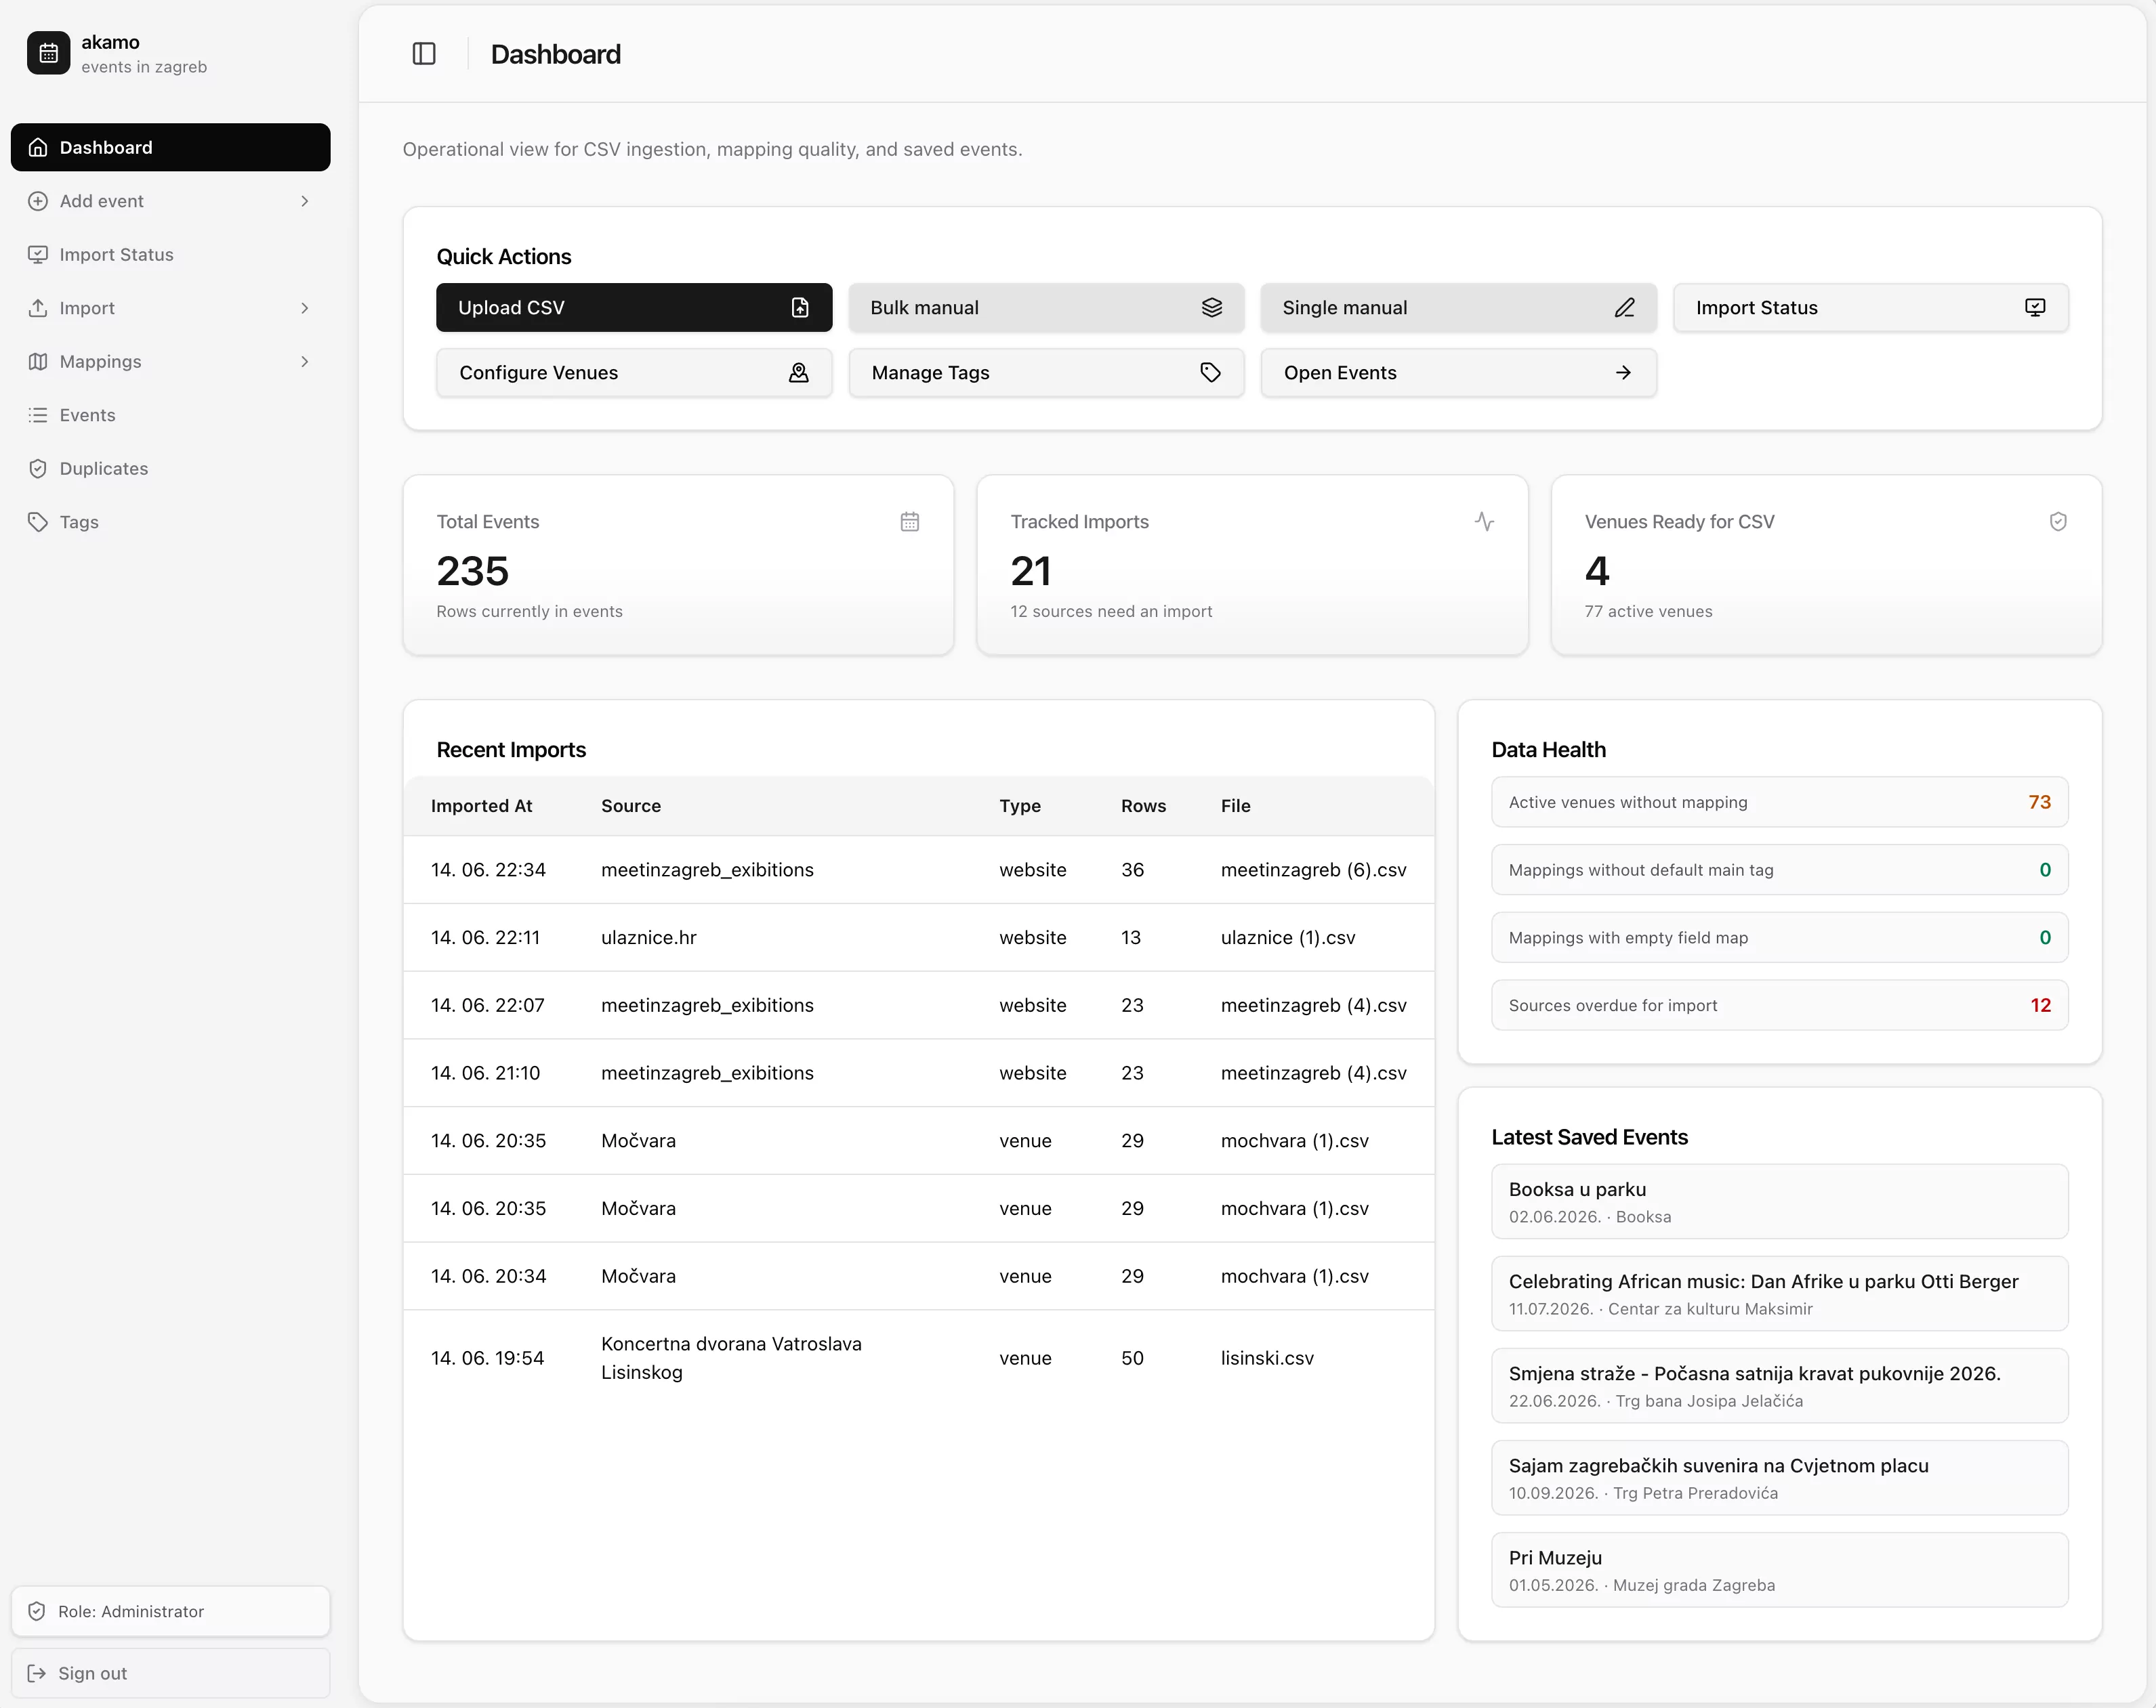The image size is (2156, 1708).
Task: Click the Sources overdue for import row
Action: [x=1780, y=1006]
